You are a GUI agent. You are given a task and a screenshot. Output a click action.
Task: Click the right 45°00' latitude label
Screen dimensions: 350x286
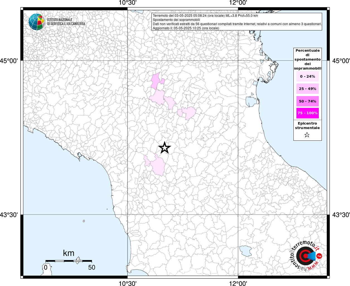[341, 61]
